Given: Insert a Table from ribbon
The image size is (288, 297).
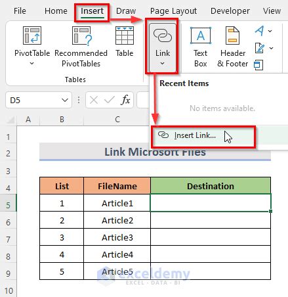Looking at the screenshot, I should click(x=125, y=41).
